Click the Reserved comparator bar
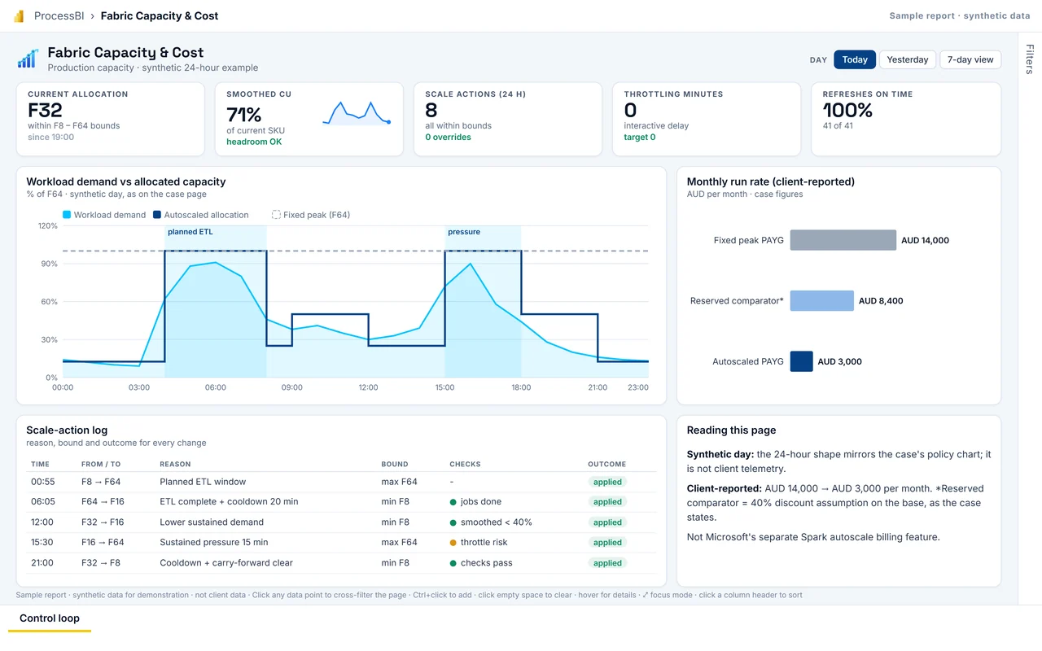This screenshot has height=651, width=1042. (x=822, y=301)
